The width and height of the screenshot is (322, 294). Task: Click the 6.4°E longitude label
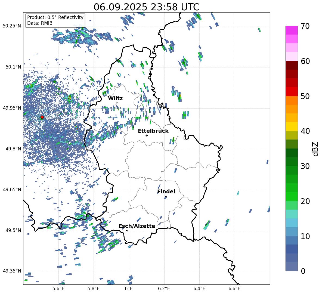(x=199, y=289)
